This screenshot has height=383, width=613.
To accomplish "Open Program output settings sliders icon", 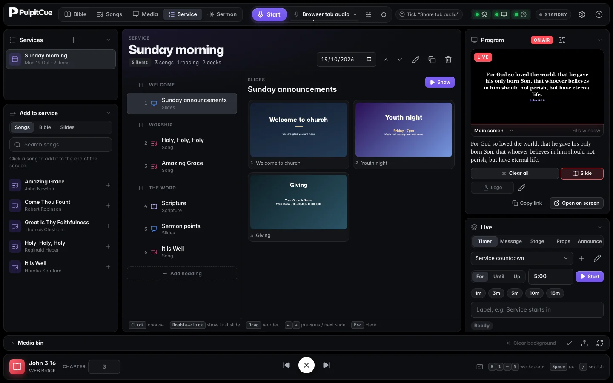I will [562, 40].
